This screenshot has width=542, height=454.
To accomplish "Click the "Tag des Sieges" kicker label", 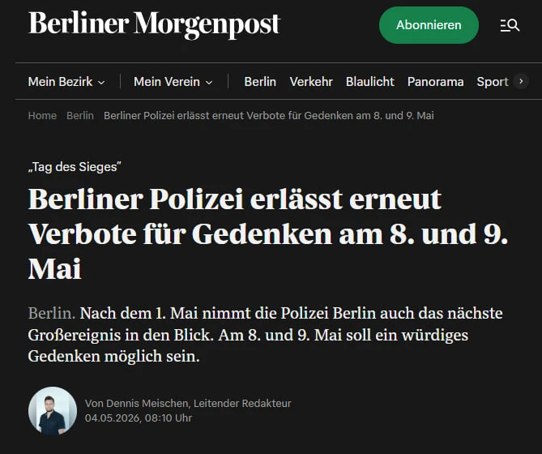I will point(75,167).
